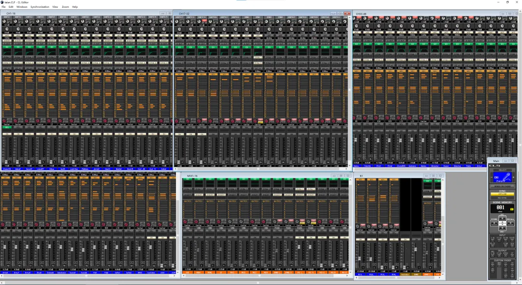Click channel 1 red pan knob, CH1-16 window
522x285 pixels.
coord(4,121)
